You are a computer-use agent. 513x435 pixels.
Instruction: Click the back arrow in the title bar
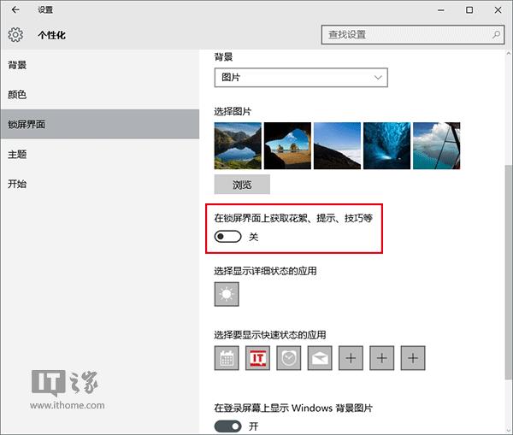(x=15, y=10)
